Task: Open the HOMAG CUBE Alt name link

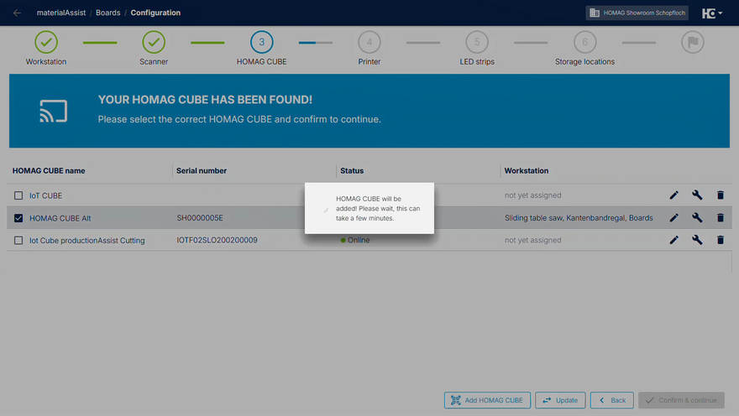Action: pos(60,218)
